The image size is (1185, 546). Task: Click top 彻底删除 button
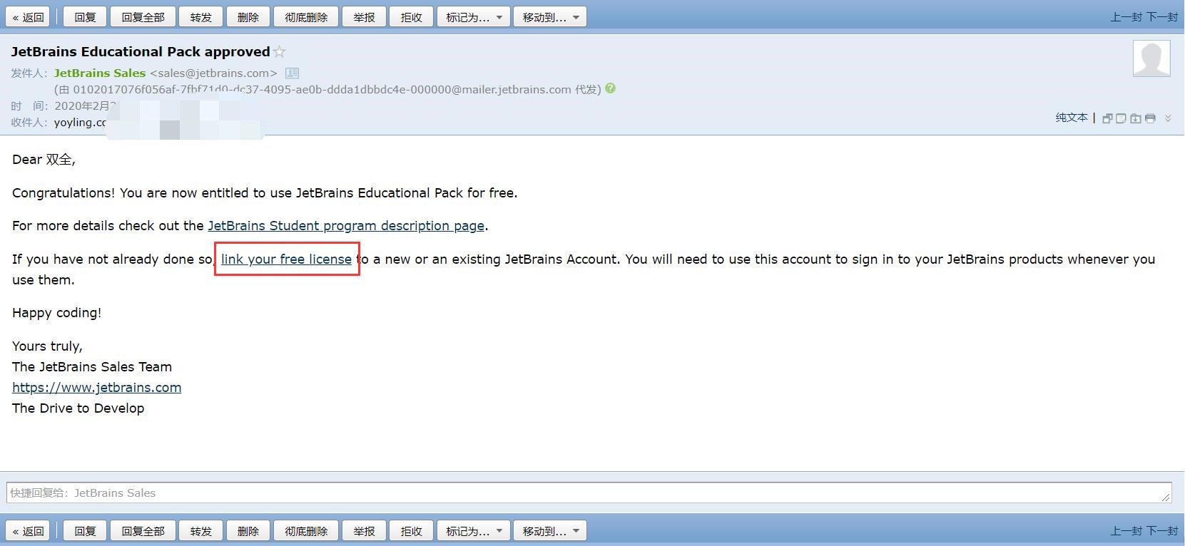[306, 17]
